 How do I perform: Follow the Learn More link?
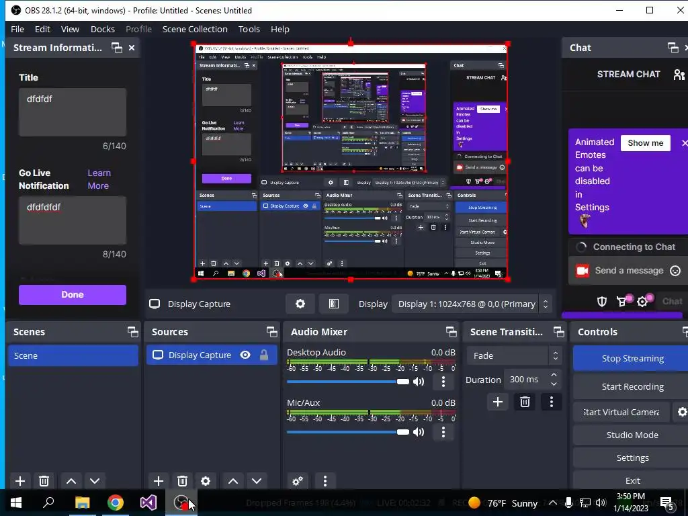pyautogui.click(x=99, y=179)
